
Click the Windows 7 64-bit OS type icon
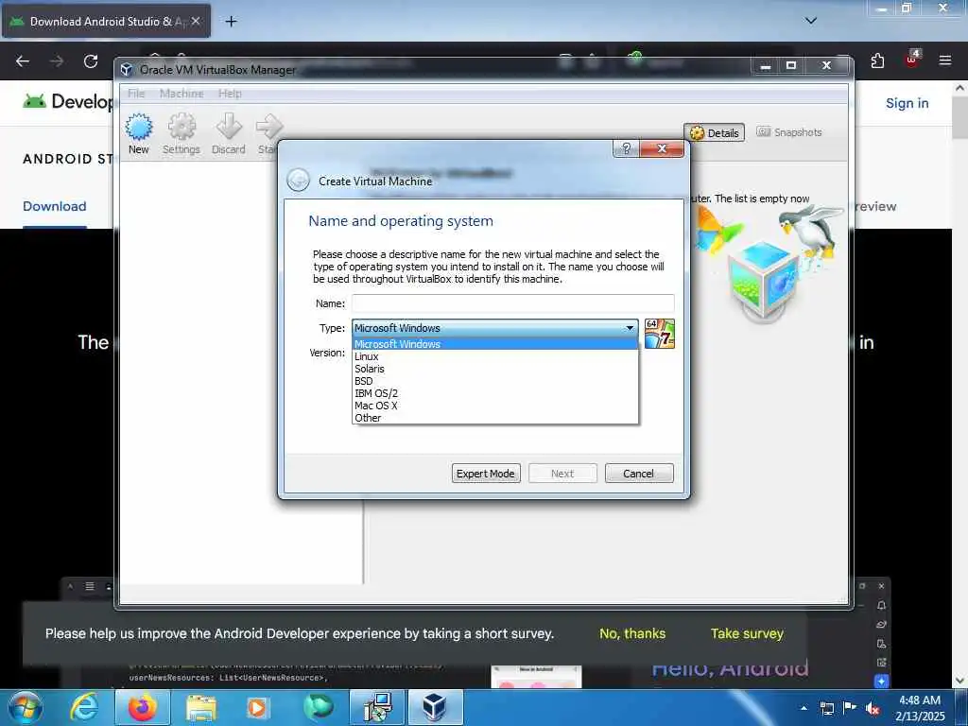click(x=659, y=334)
